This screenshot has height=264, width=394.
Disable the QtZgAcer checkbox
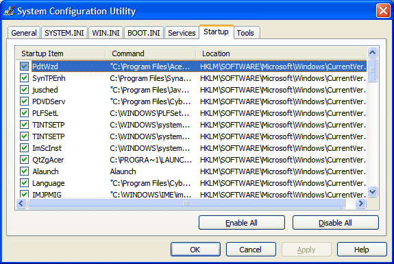[25, 159]
